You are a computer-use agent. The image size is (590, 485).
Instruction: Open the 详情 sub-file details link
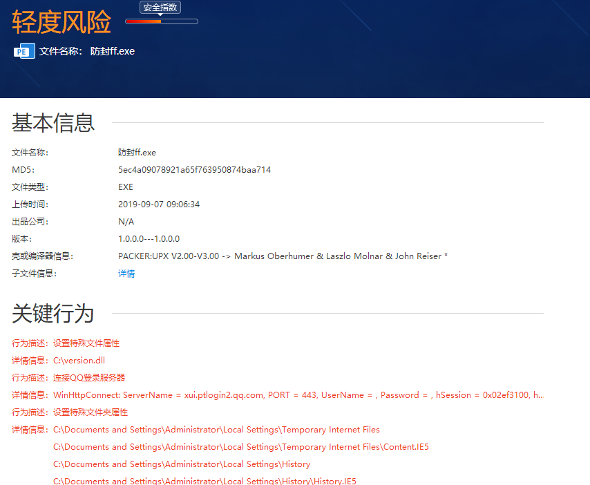click(x=126, y=274)
